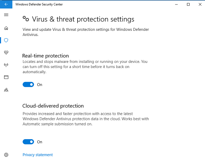This screenshot has height=162, width=205.
Task: Expand the hamburger navigation menu
Action: click(6, 15)
